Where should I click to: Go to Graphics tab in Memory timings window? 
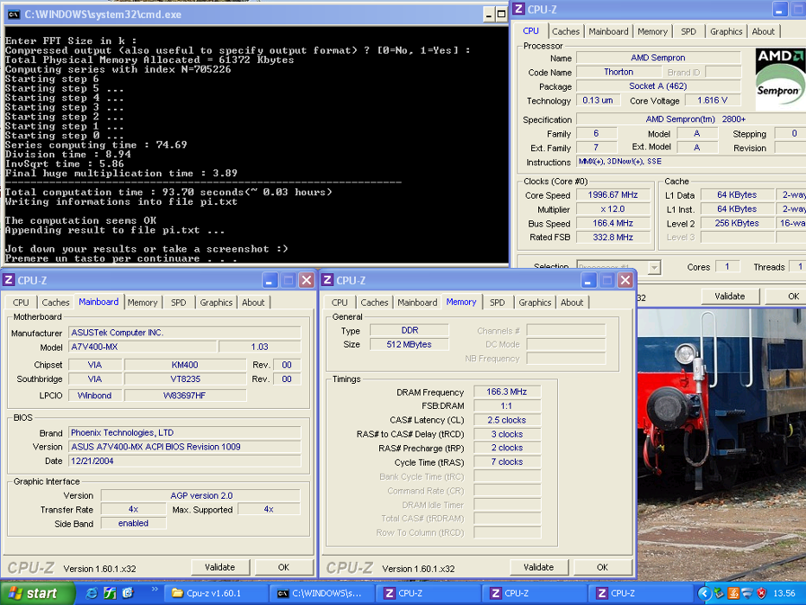tap(535, 302)
